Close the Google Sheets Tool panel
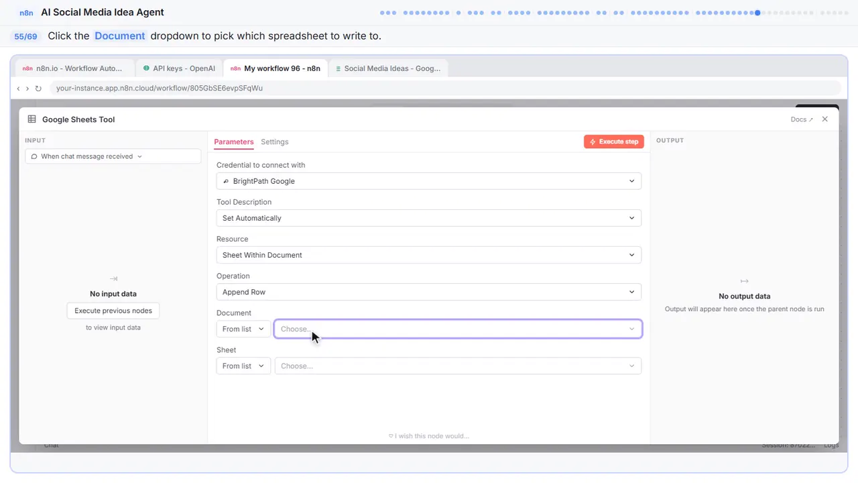Viewport: 858px width, 483px height. (825, 119)
